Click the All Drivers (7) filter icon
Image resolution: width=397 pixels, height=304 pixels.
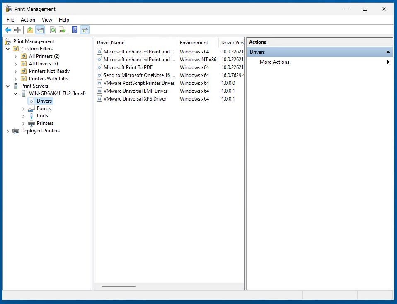(x=24, y=63)
